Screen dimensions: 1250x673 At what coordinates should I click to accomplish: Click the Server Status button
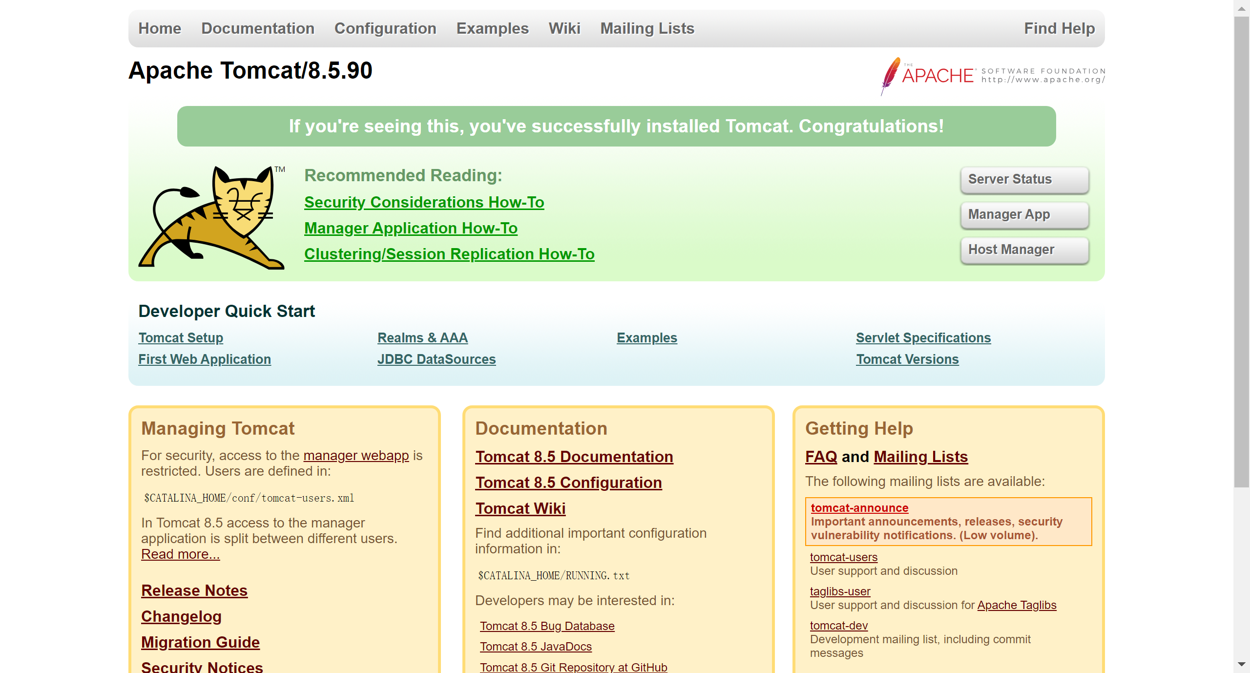[1024, 179]
